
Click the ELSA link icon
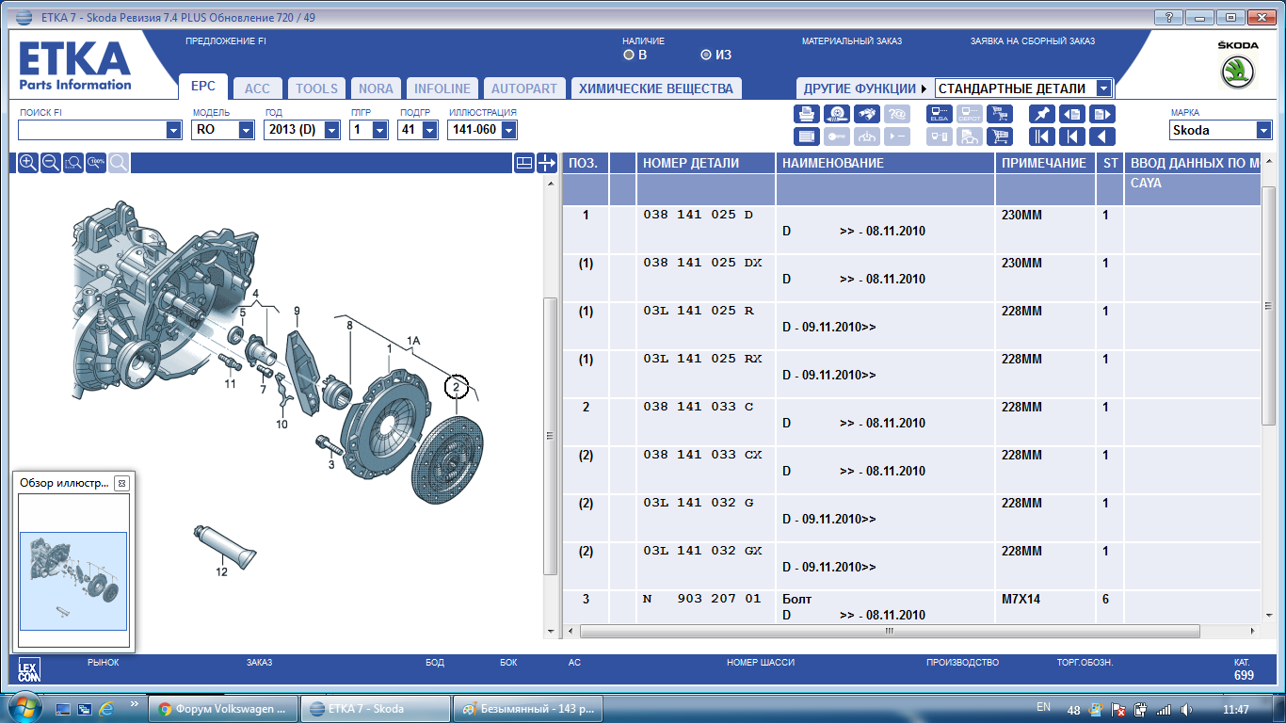939,114
